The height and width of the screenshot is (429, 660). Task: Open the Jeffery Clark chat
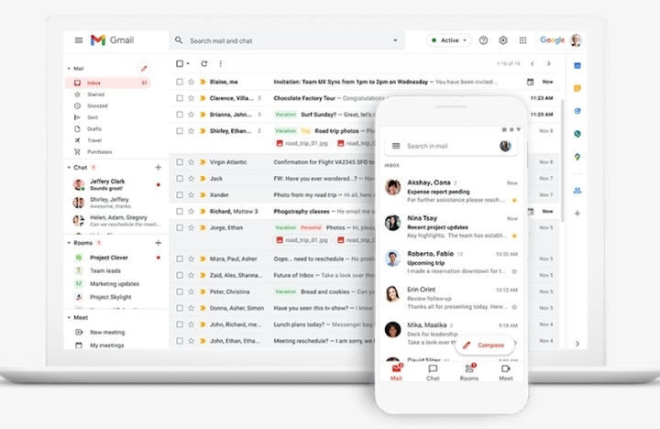(x=107, y=184)
